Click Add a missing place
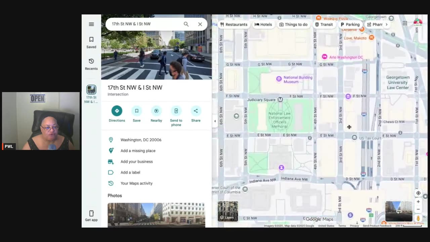 156,151
